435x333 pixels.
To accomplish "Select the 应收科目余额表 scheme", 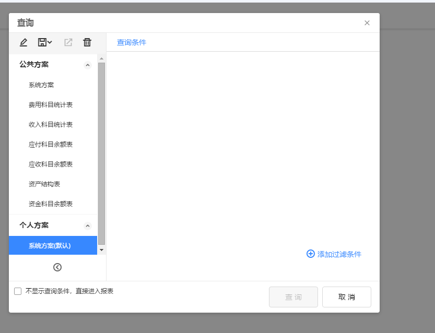I will (51, 164).
